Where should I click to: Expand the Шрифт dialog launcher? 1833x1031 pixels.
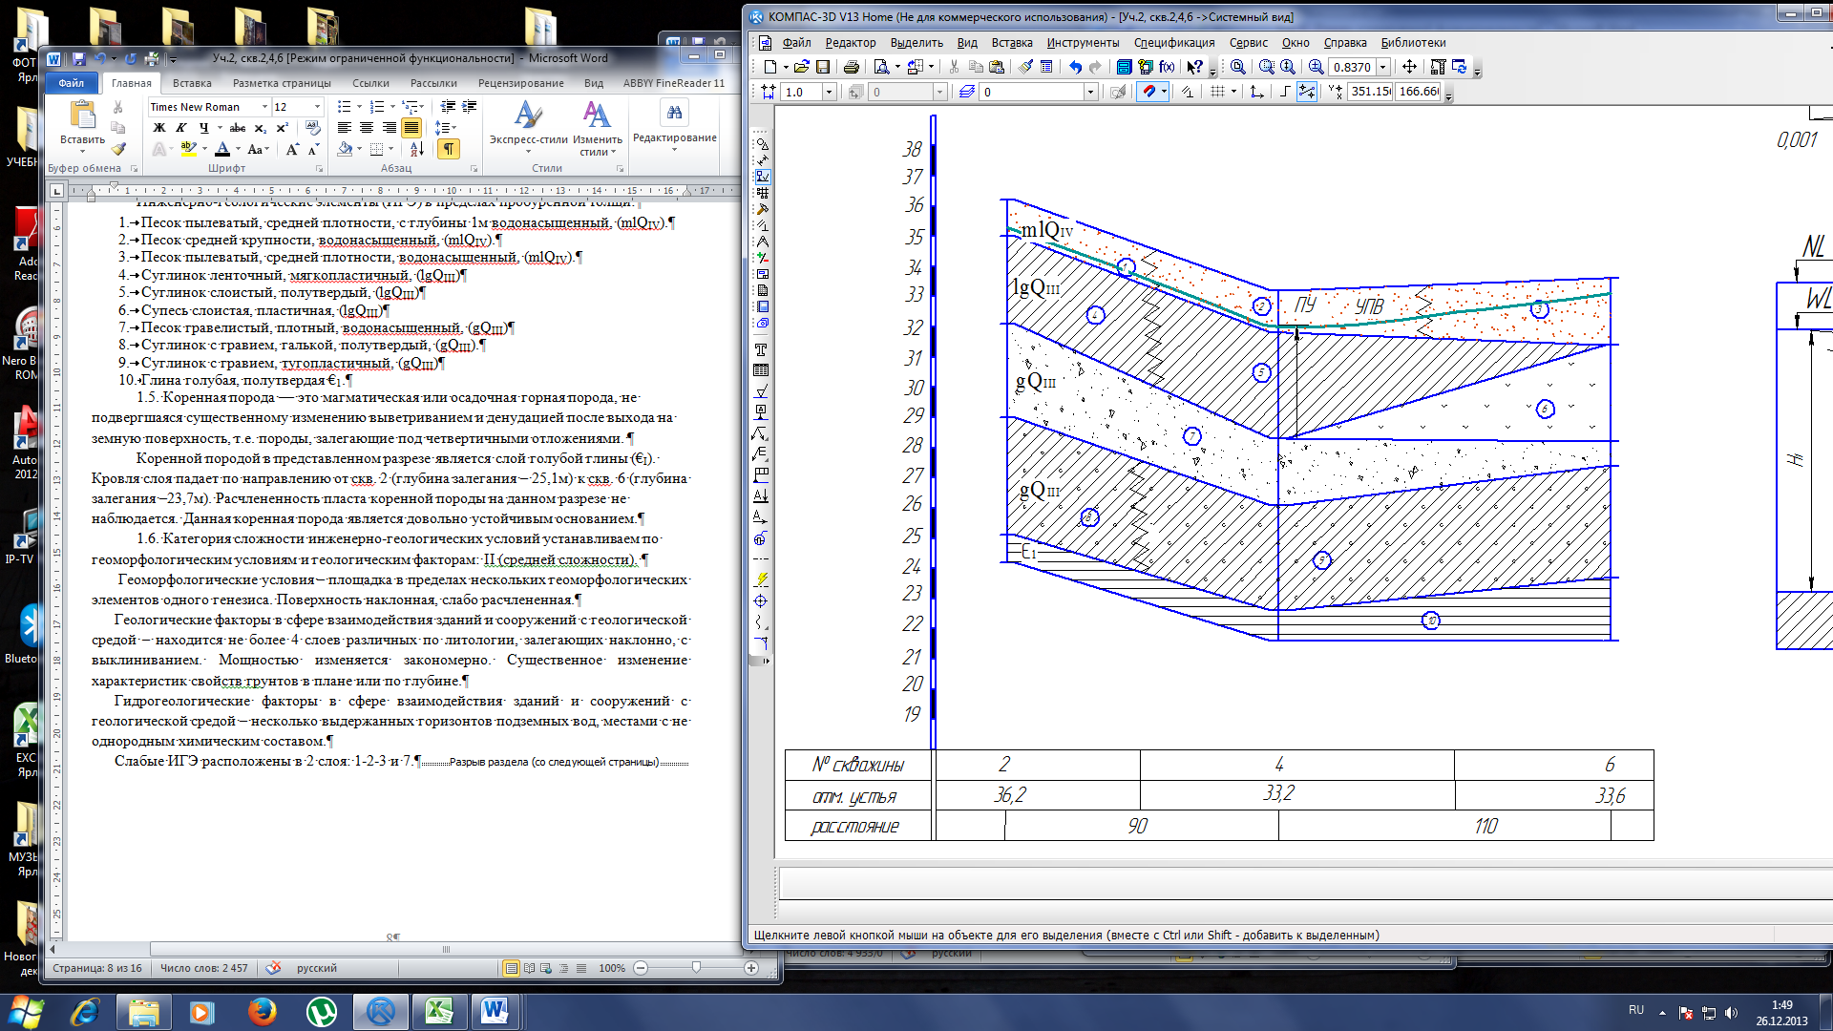click(320, 169)
